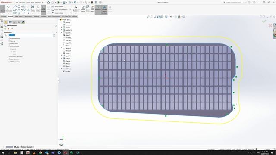The image size is (276, 155).
Task: Click Display/Delete Relations tool
Action: (x=76, y=9)
